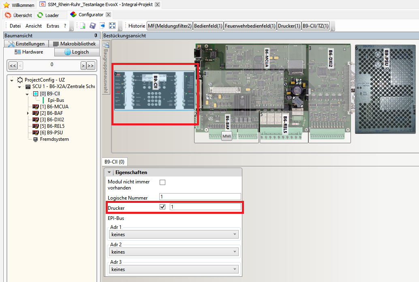Click the B9-CII/TZ(1) history button
Viewport: 419px width, 282px height.
tap(316, 26)
